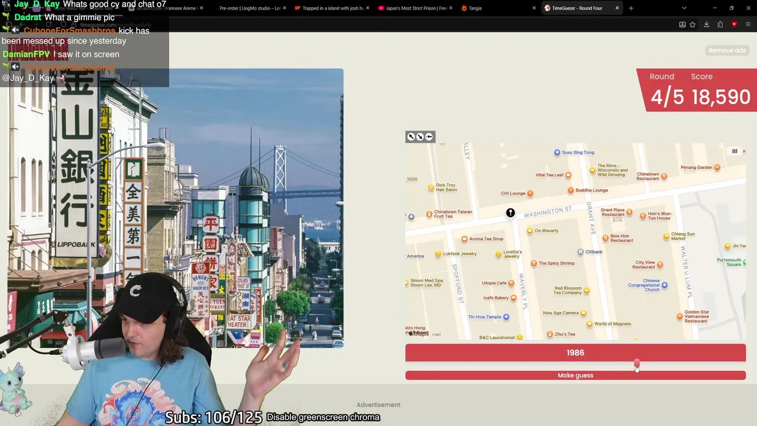Close the TimeGuessr - Round Four tab
Viewport: 757px width, 426px height.
pos(617,8)
